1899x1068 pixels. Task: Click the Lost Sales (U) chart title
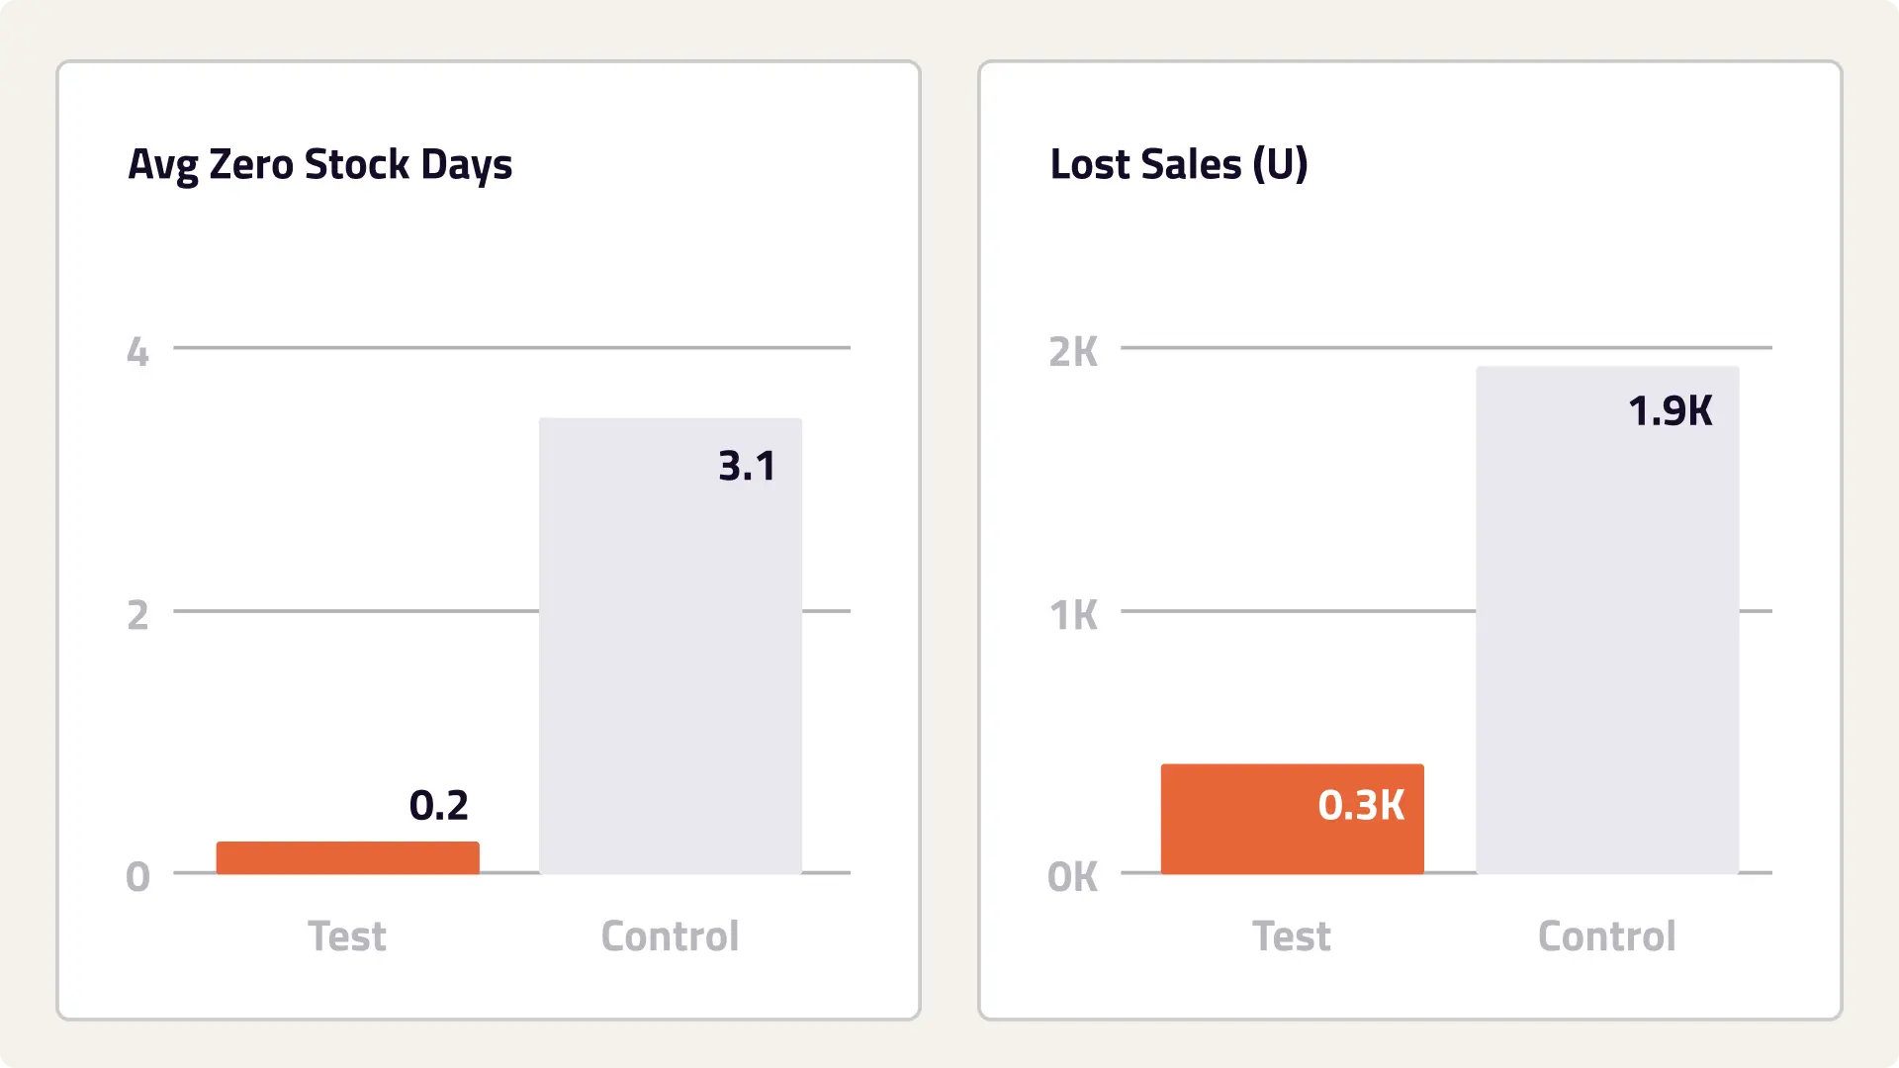point(1178,164)
